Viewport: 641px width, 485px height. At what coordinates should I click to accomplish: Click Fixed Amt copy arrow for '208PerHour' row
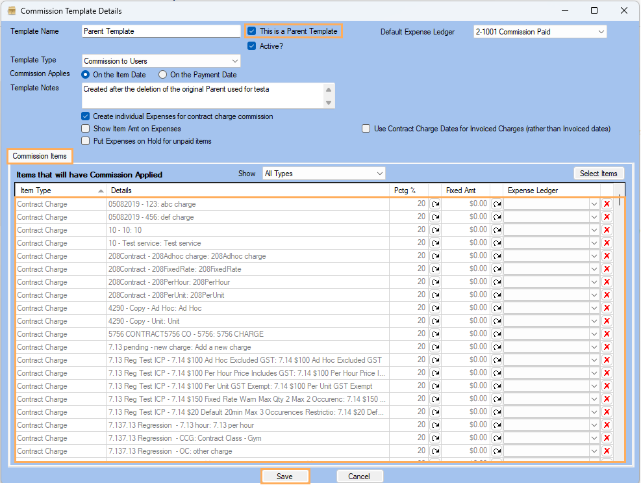click(x=496, y=282)
